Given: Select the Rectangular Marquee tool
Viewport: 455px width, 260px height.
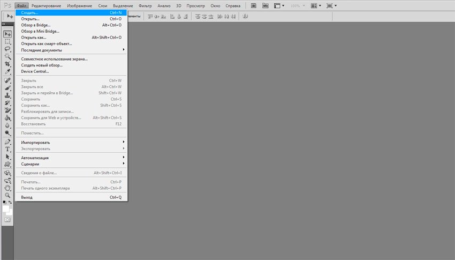Looking at the screenshot, I should tap(7, 41).
